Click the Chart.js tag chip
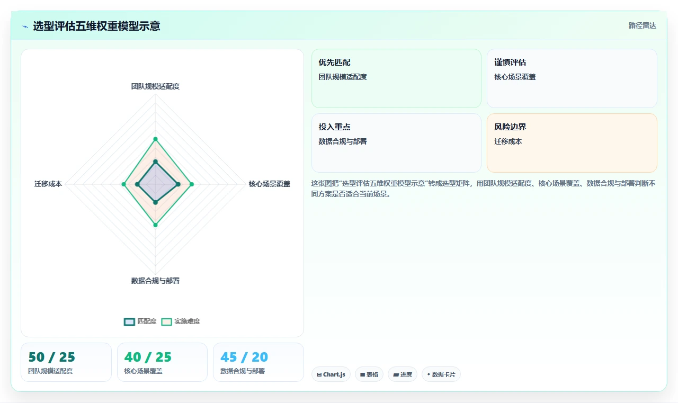The image size is (678, 403). [331, 374]
